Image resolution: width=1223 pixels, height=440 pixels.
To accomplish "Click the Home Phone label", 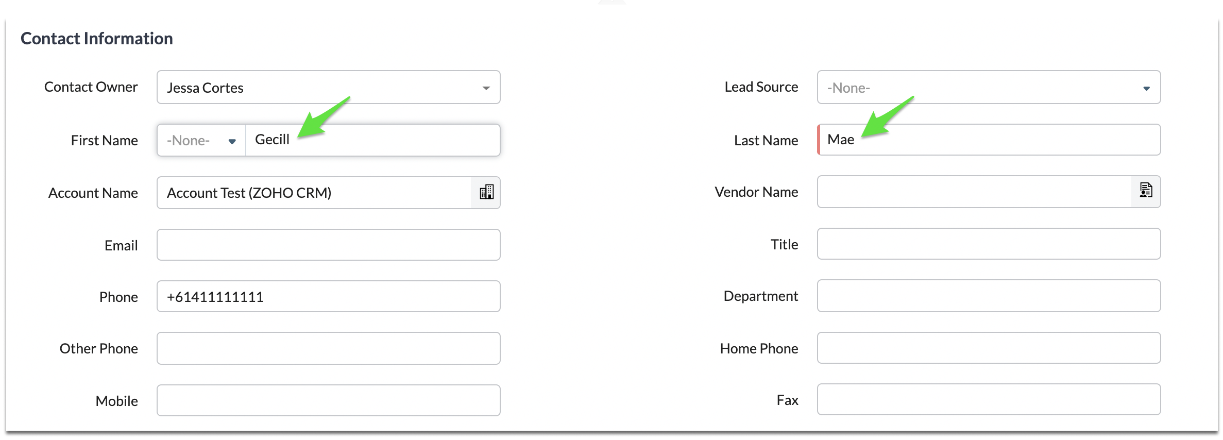I will (759, 349).
